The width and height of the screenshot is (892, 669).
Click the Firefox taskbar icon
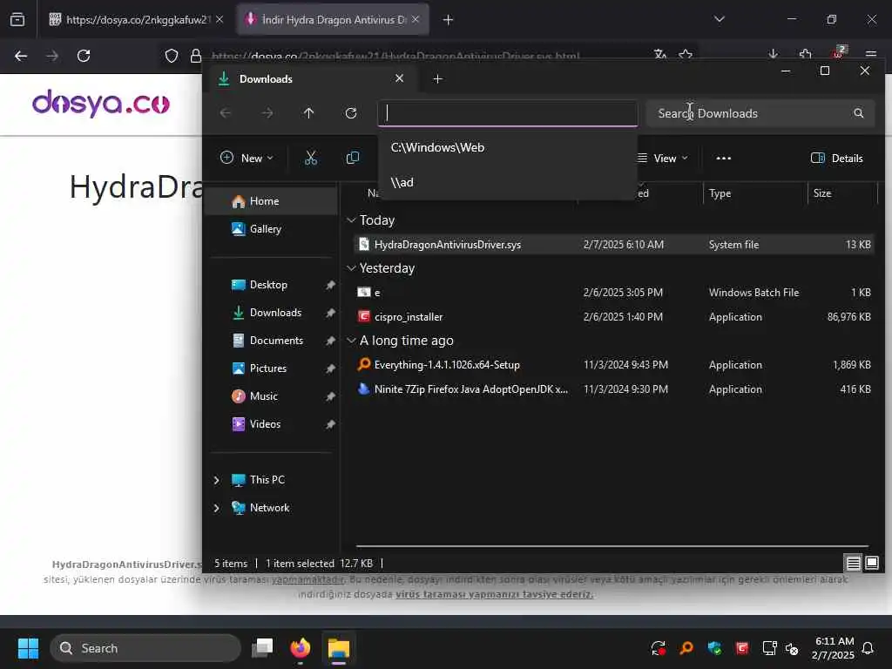[x=301, y=648]
